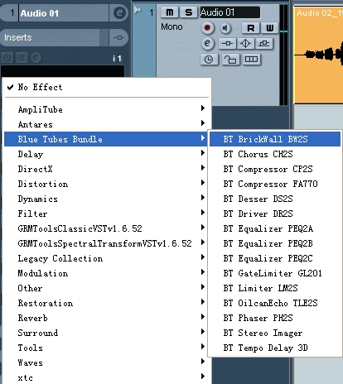Click track inserts state icon
The image size is (343, 384).
227,44
